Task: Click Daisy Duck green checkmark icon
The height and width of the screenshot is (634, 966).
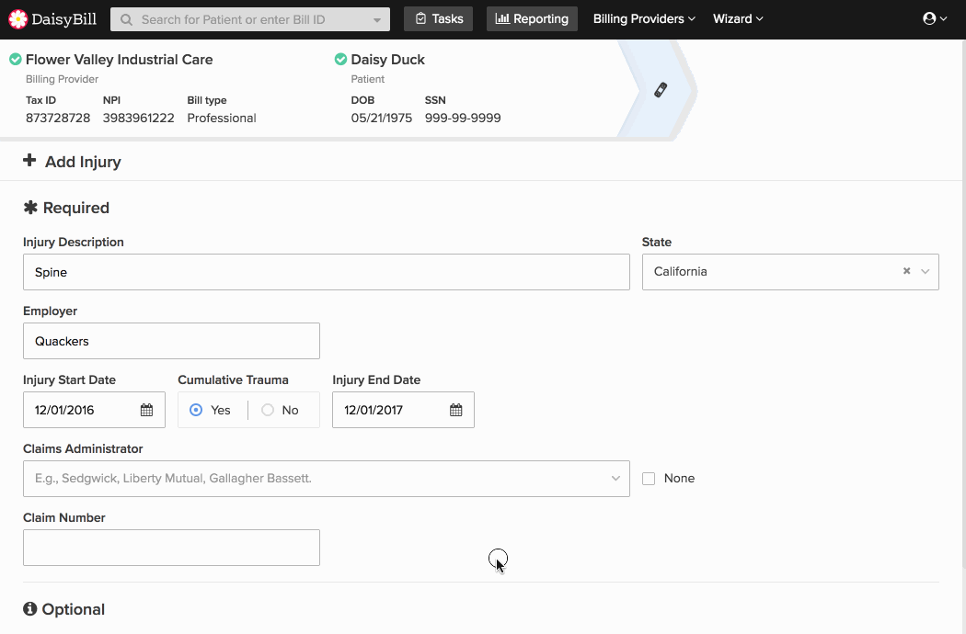Action: pyautogui.click(x=340, y=59)
